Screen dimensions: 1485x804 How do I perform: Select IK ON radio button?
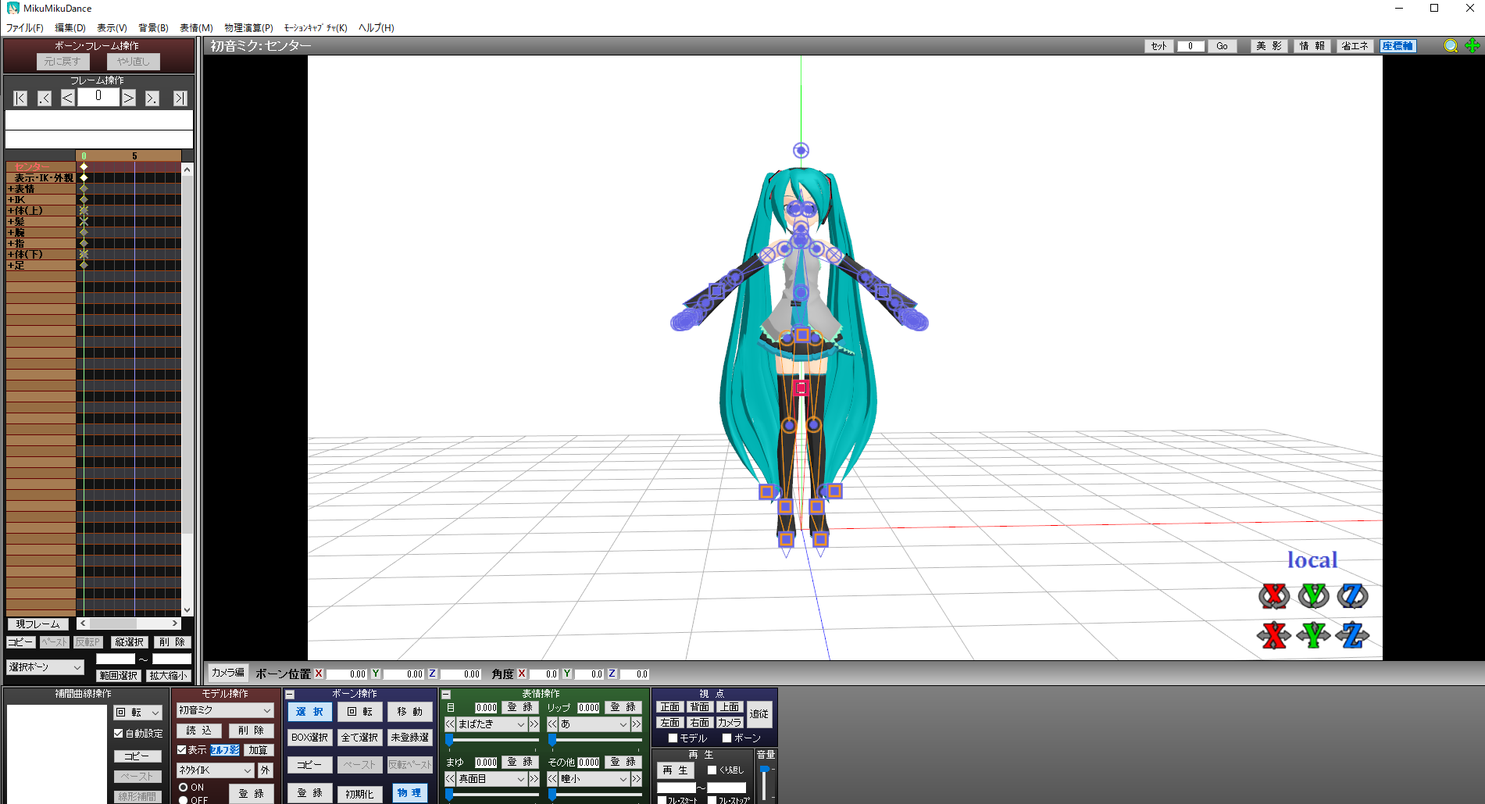point(184,788)
